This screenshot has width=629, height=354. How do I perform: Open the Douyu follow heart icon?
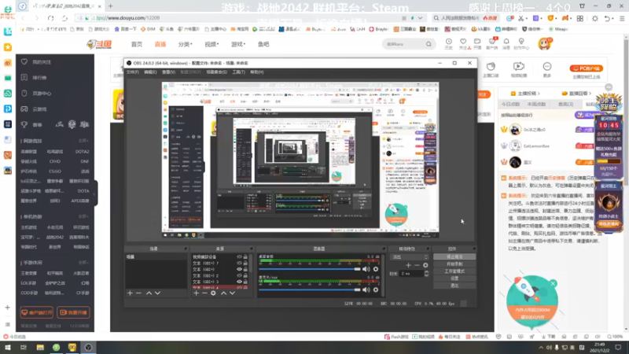coord(463,42)
